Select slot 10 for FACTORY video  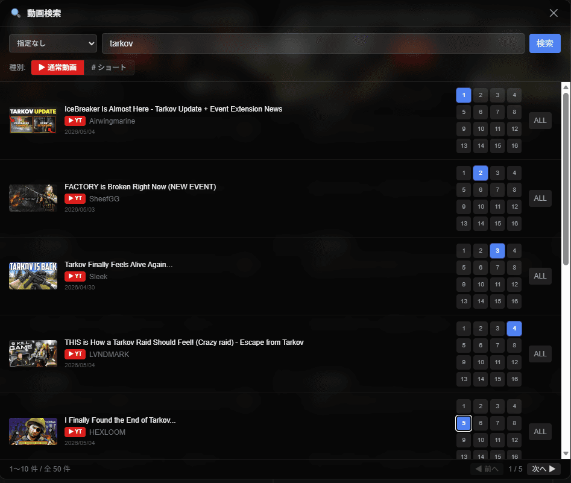pos(481,207)
